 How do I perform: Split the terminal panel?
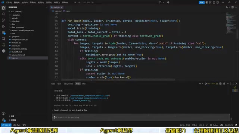coord(220,83)
